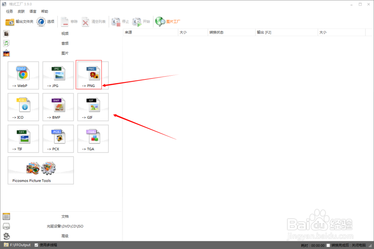
Task: Select the ICO conversion icon
Action: [x=23, y=107]
